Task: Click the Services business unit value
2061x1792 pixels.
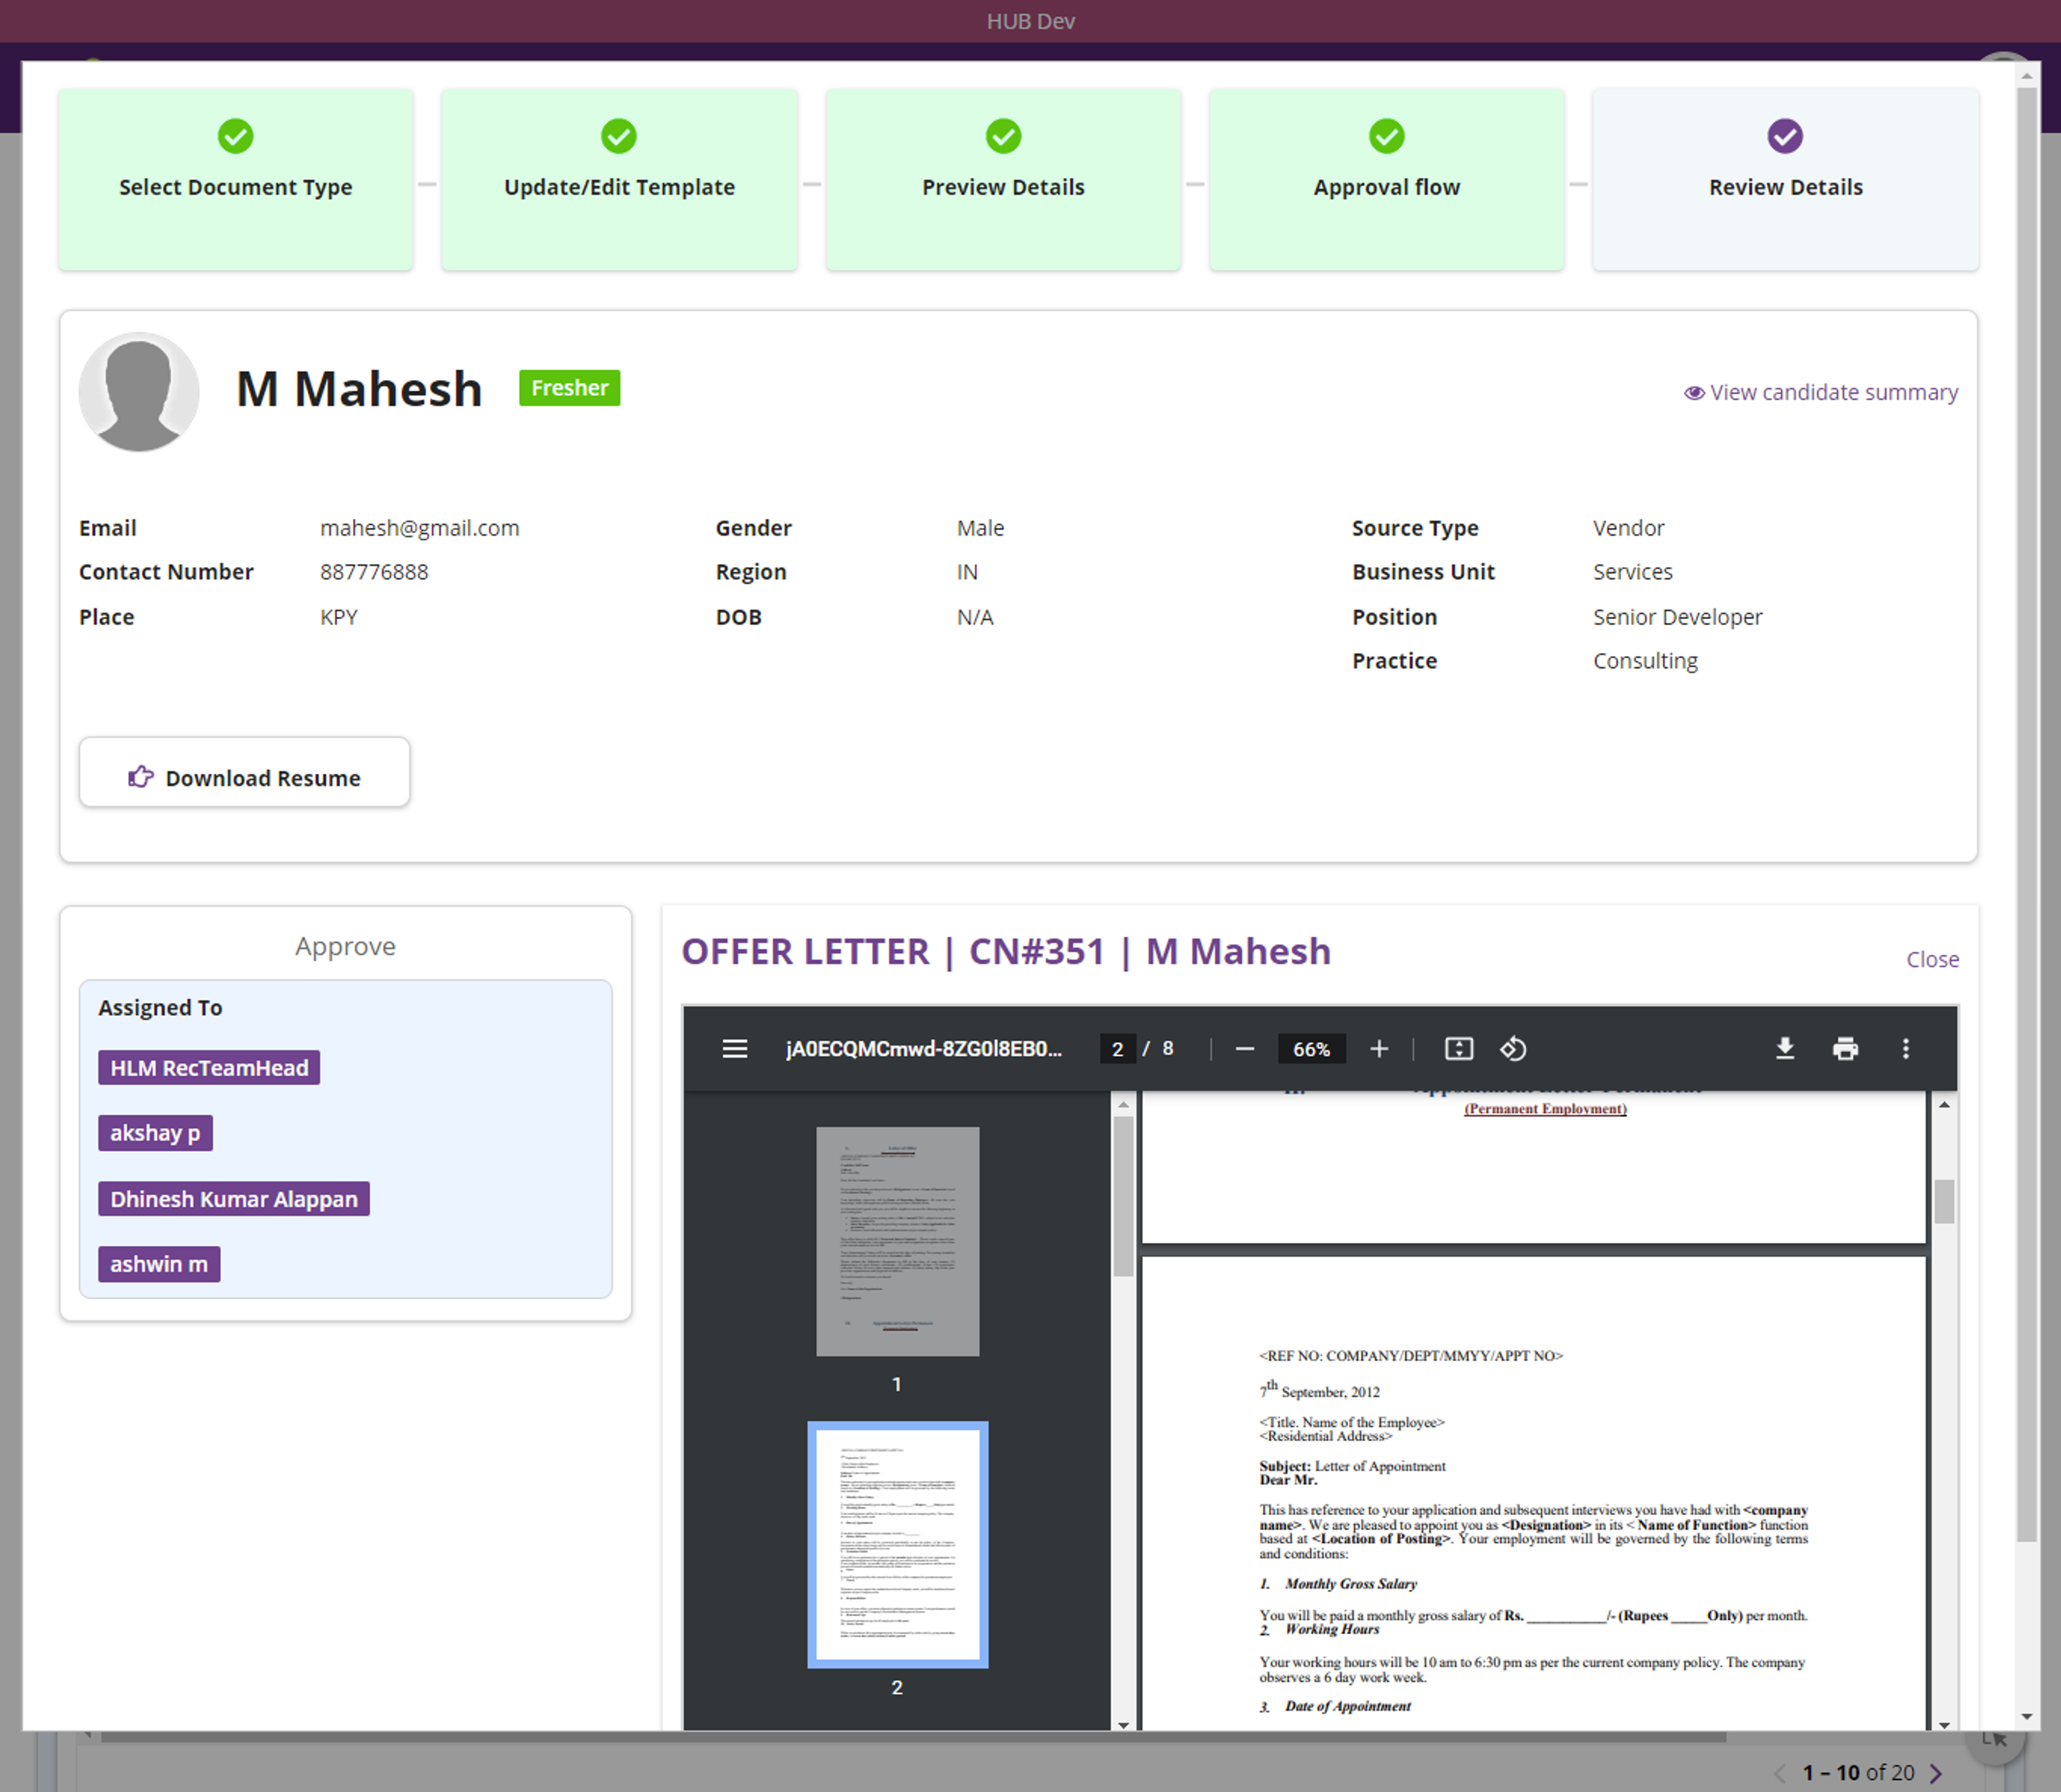Action: 1633,572
